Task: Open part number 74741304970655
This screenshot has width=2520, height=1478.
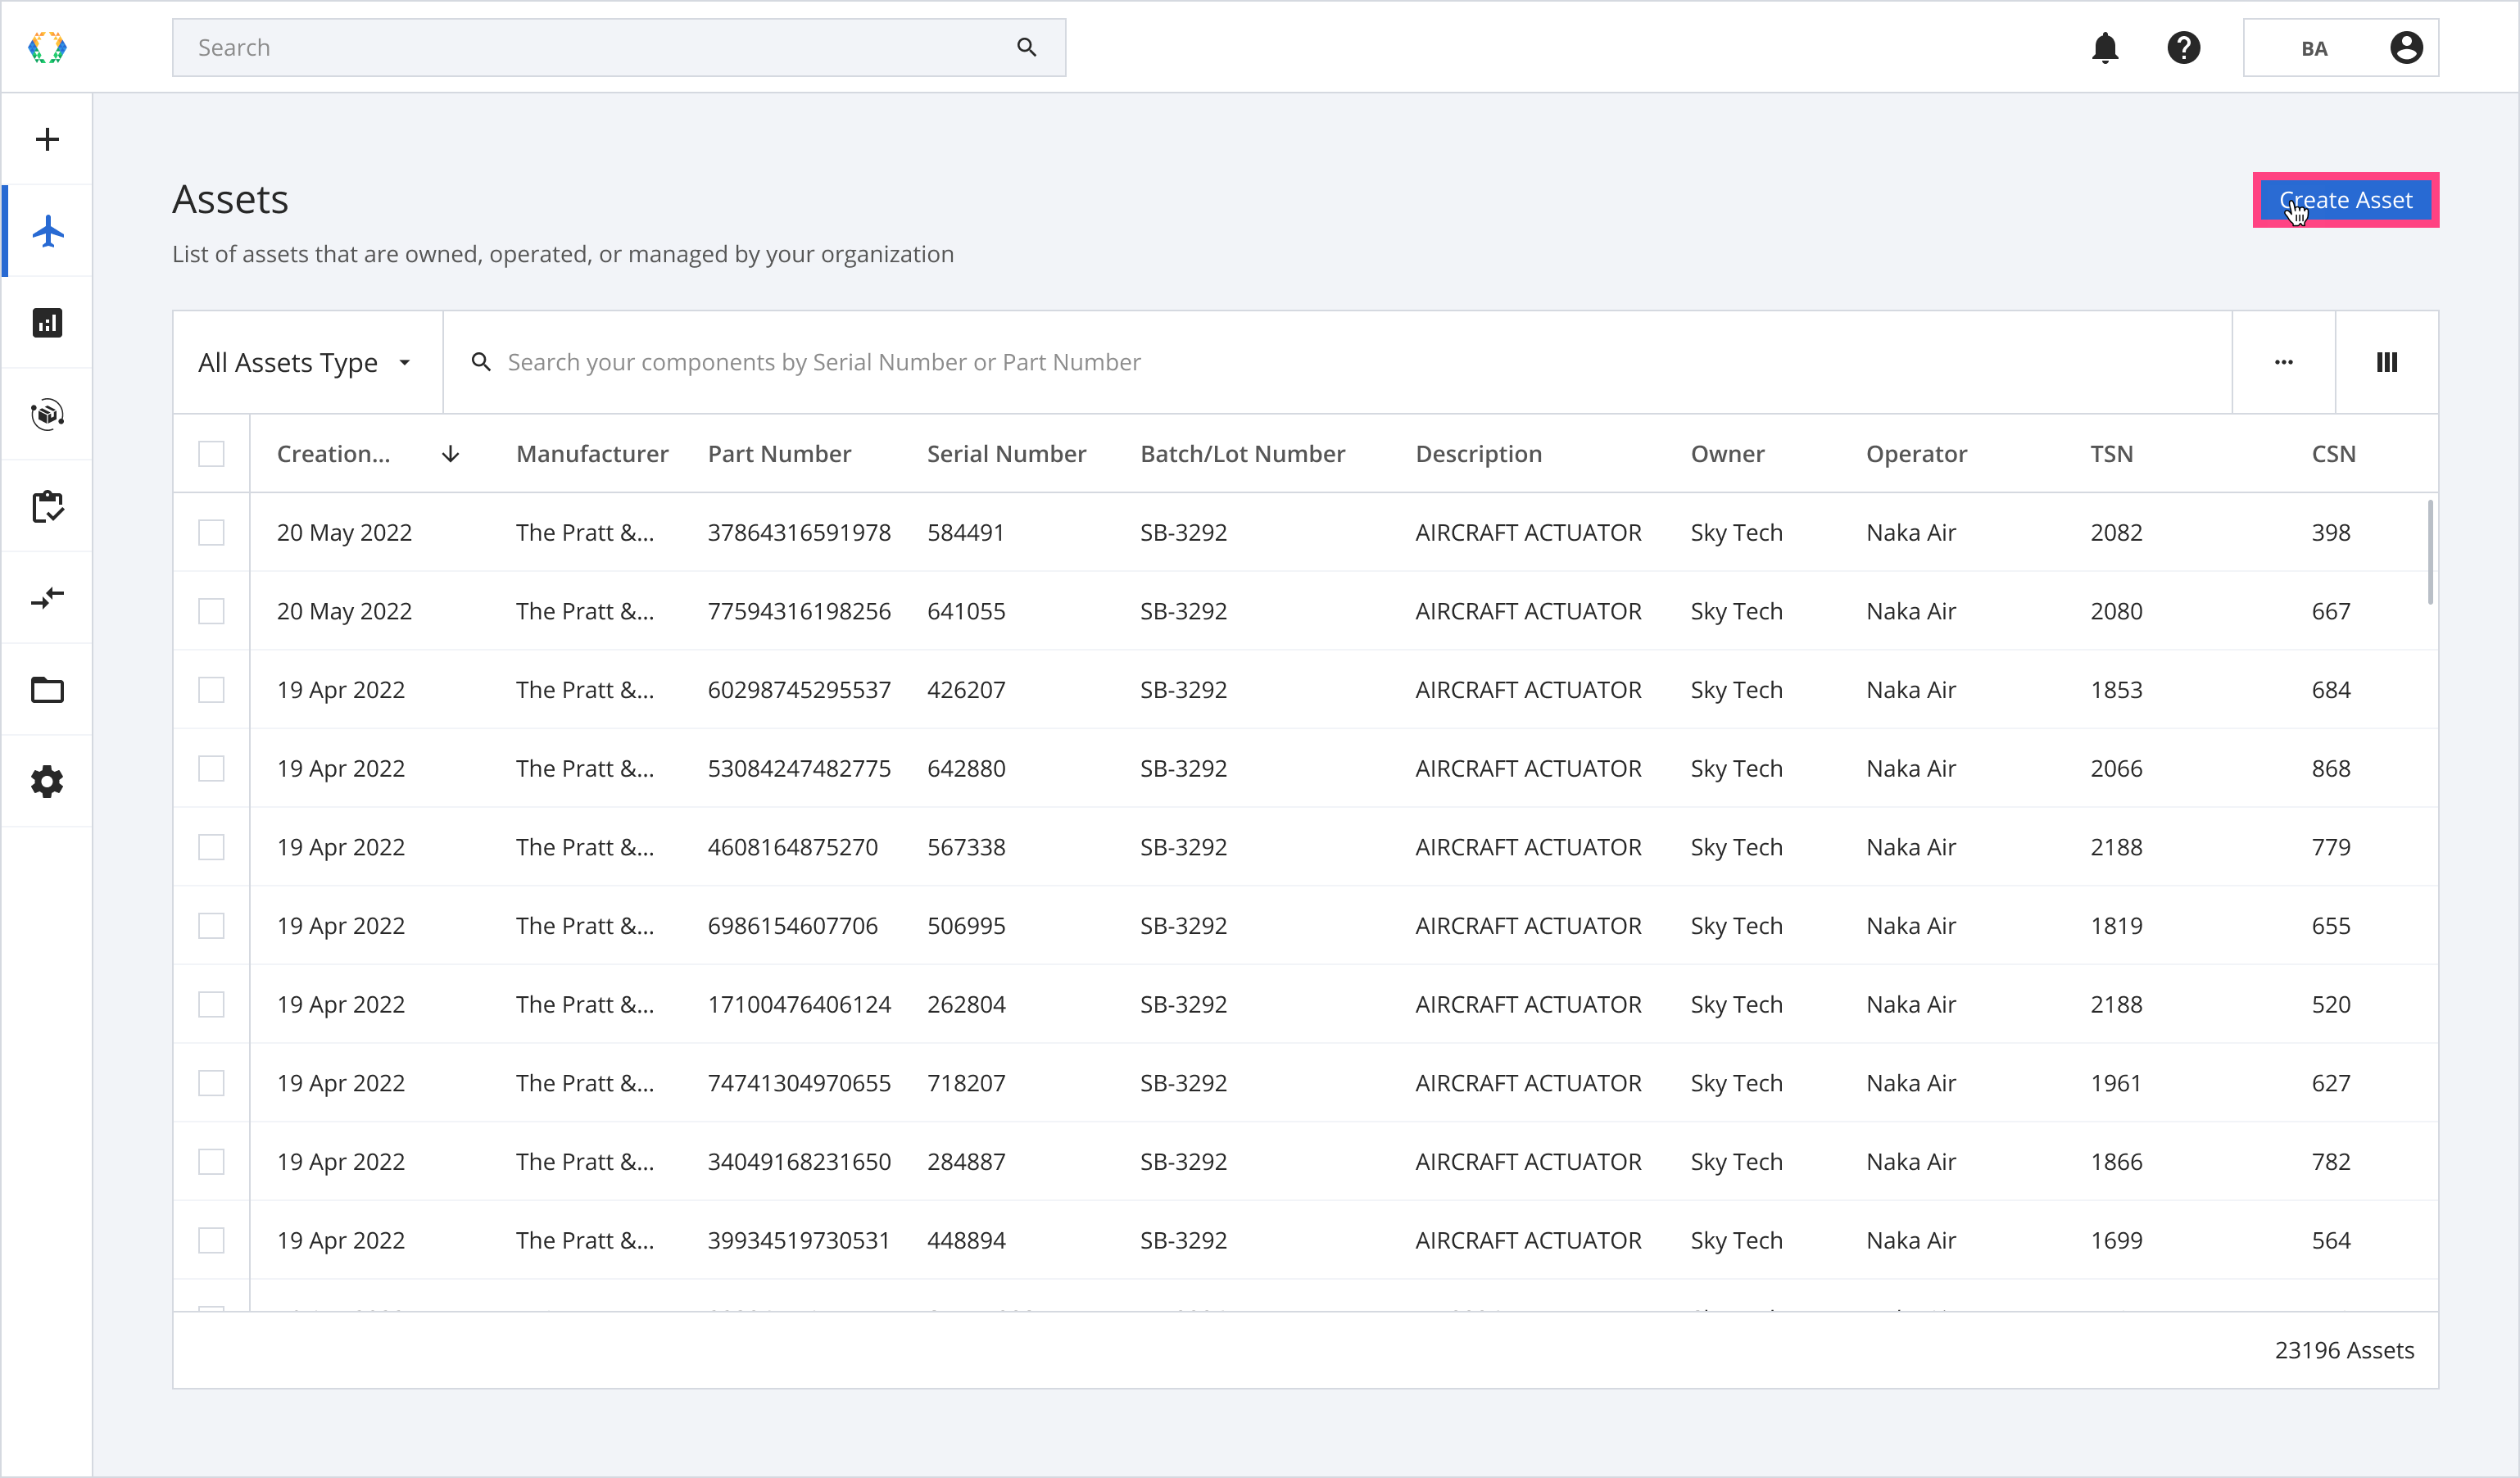Action: (799, 1083)
